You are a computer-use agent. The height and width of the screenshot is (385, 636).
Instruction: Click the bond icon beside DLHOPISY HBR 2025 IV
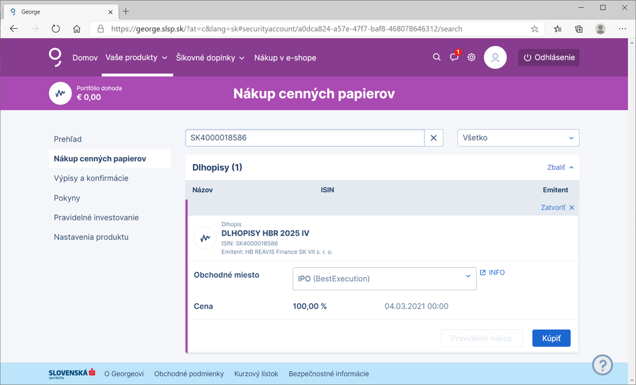click(205, 238)
